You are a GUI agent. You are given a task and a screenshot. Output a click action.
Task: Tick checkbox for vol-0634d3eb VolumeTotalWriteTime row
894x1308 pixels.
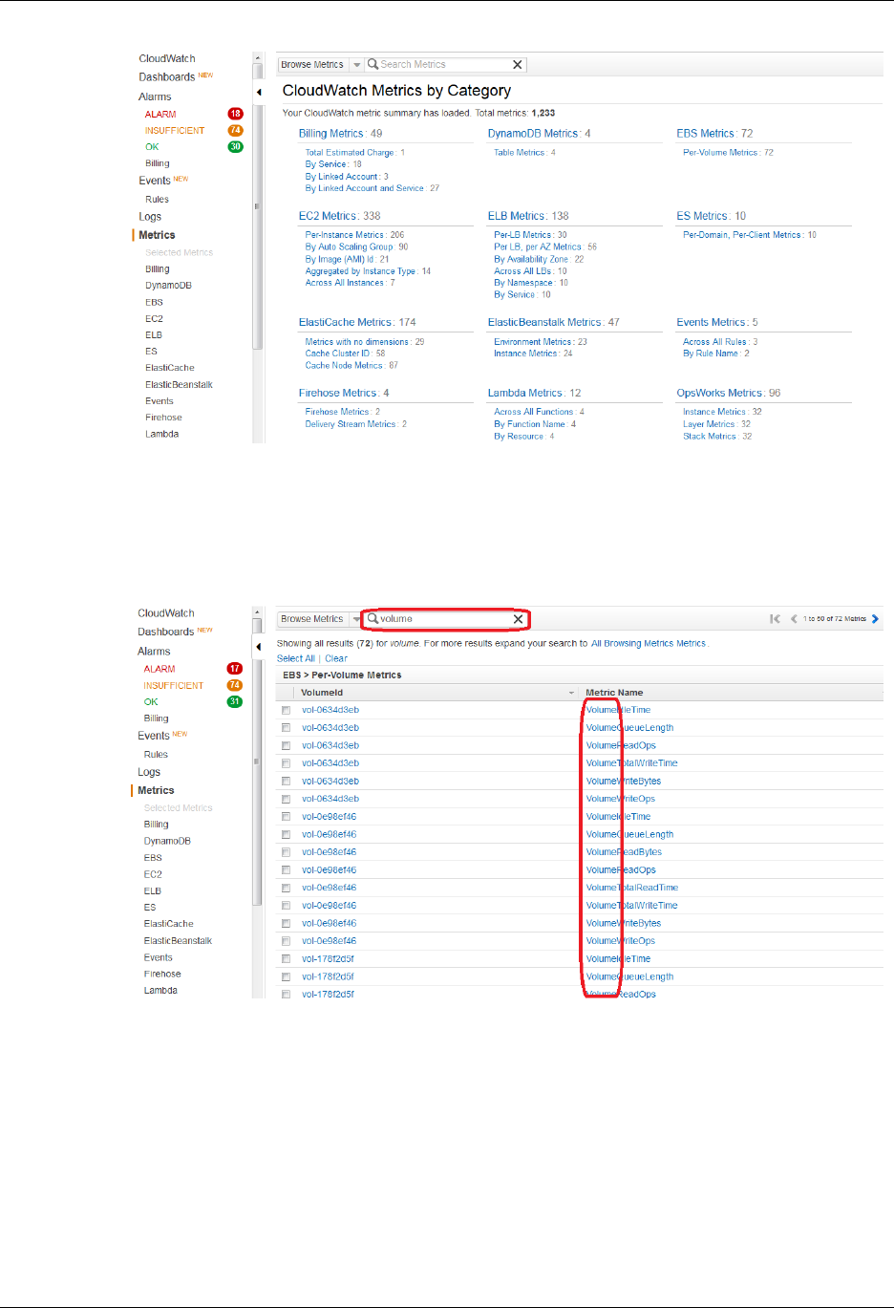pyautogui.click(x=286, y=763)
